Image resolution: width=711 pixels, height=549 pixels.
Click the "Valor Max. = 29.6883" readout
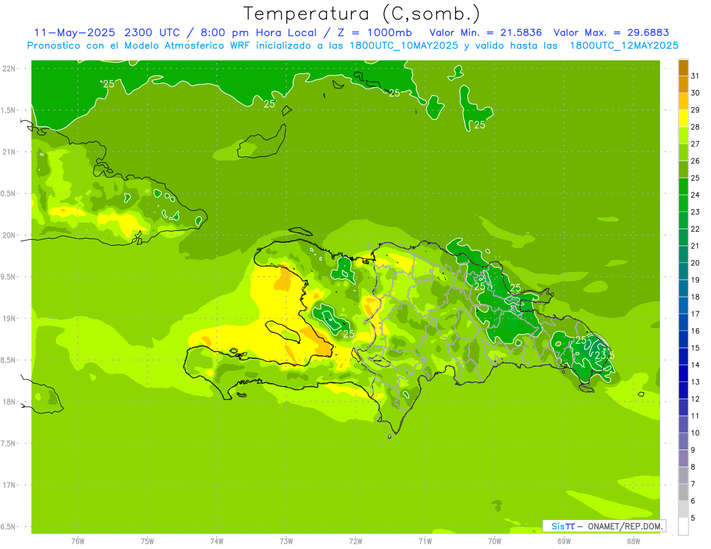pyautogui.click(x=611, y=33)
